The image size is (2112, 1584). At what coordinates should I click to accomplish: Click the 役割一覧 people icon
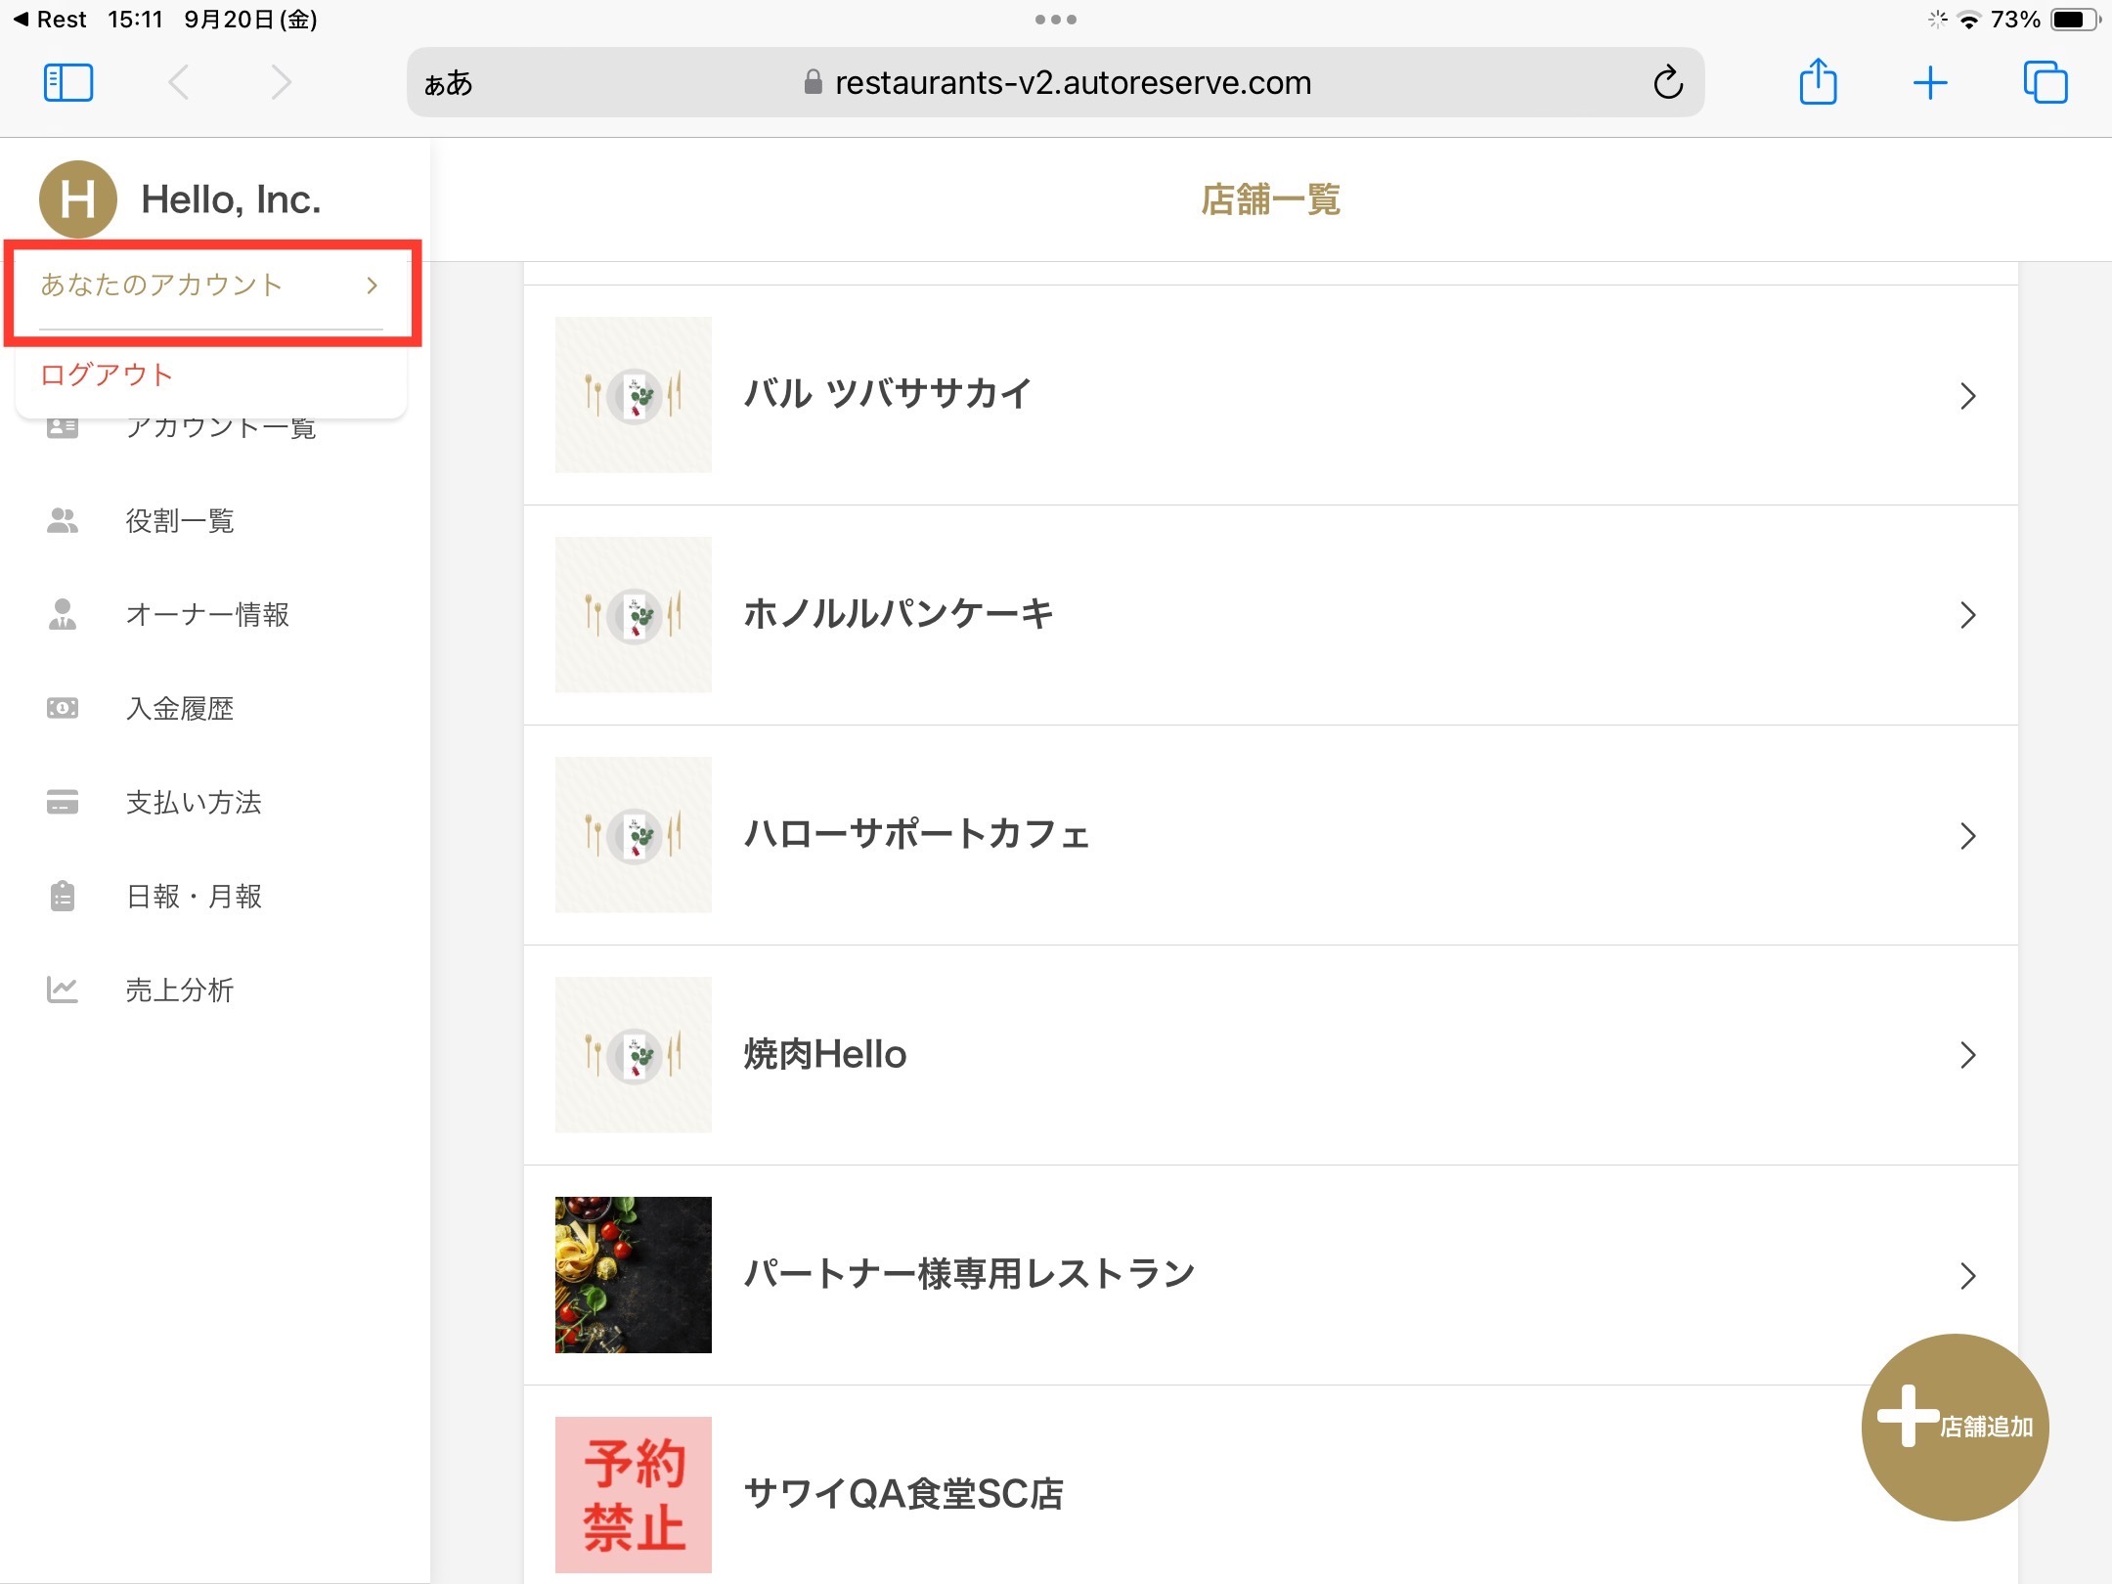63,521
